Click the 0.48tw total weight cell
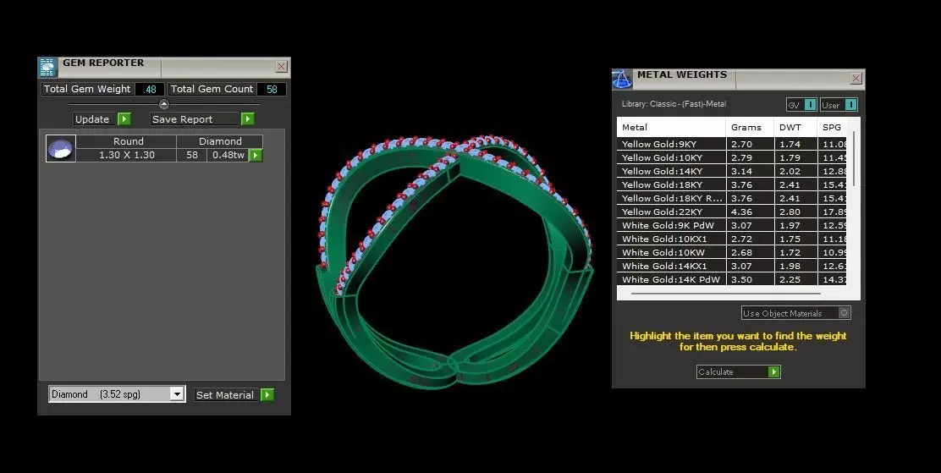Image resolution: width=941 pixels, height=473 pixels. (x=228, y=155)
